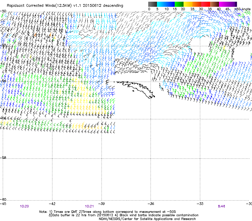Screen dimensions: 252x221
Task: Click the gray 0–5 knots legend swatch
Action: pos(153,4)
